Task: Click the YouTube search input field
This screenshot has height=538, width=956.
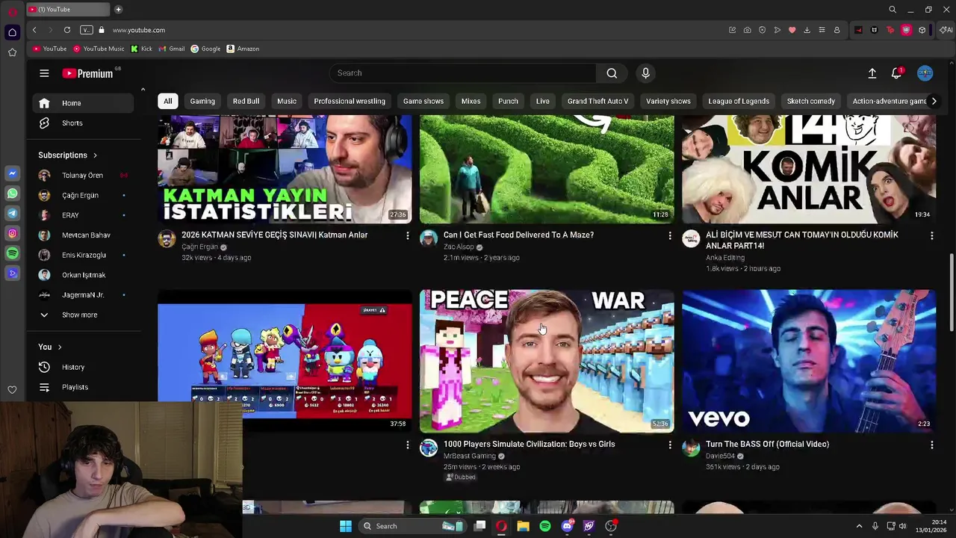Action: tap(463, 73)
